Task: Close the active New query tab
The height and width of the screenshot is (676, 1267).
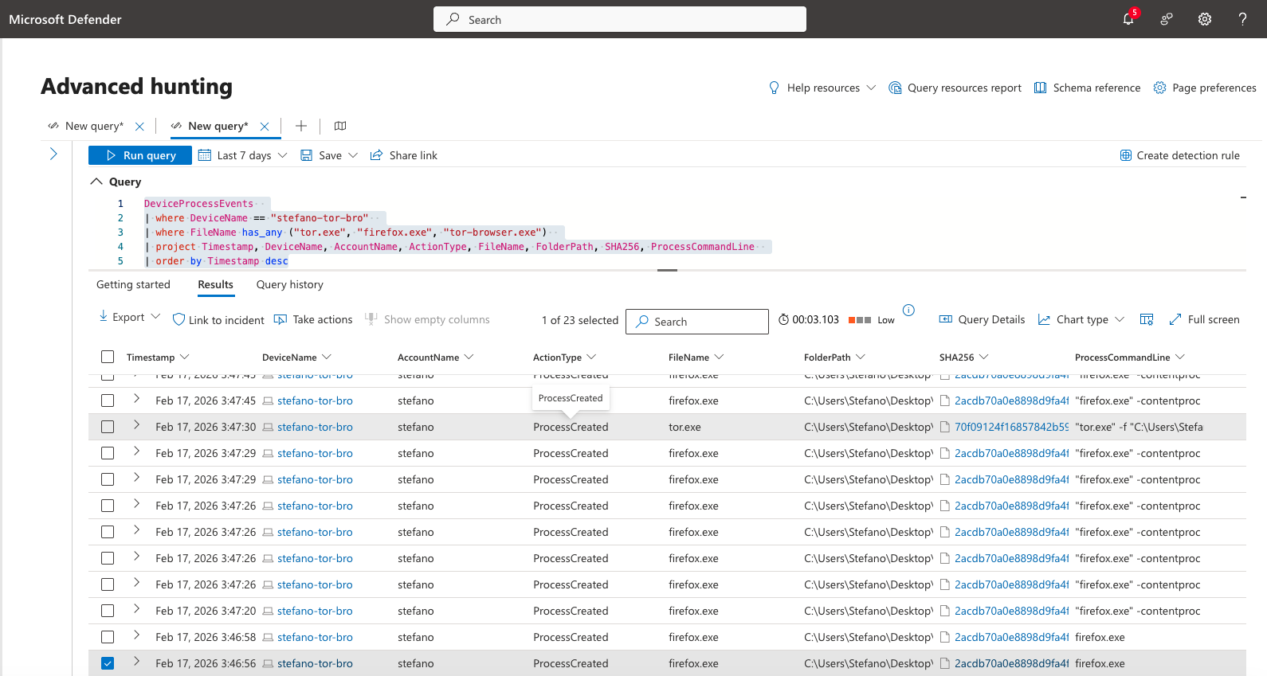Action: (265, 127)
